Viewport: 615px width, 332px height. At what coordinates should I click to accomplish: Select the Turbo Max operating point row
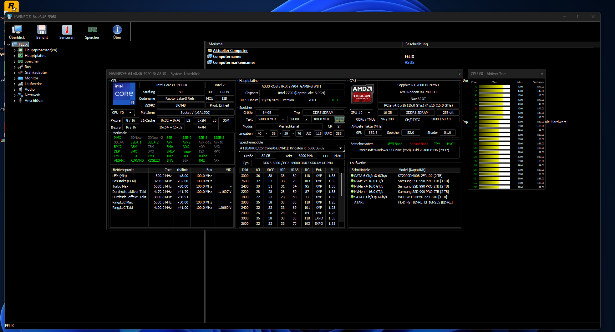pos(172,186)
